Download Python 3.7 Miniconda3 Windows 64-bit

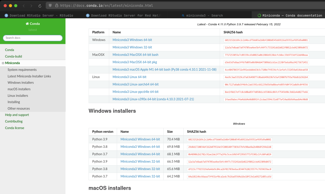tap(140, 154)
